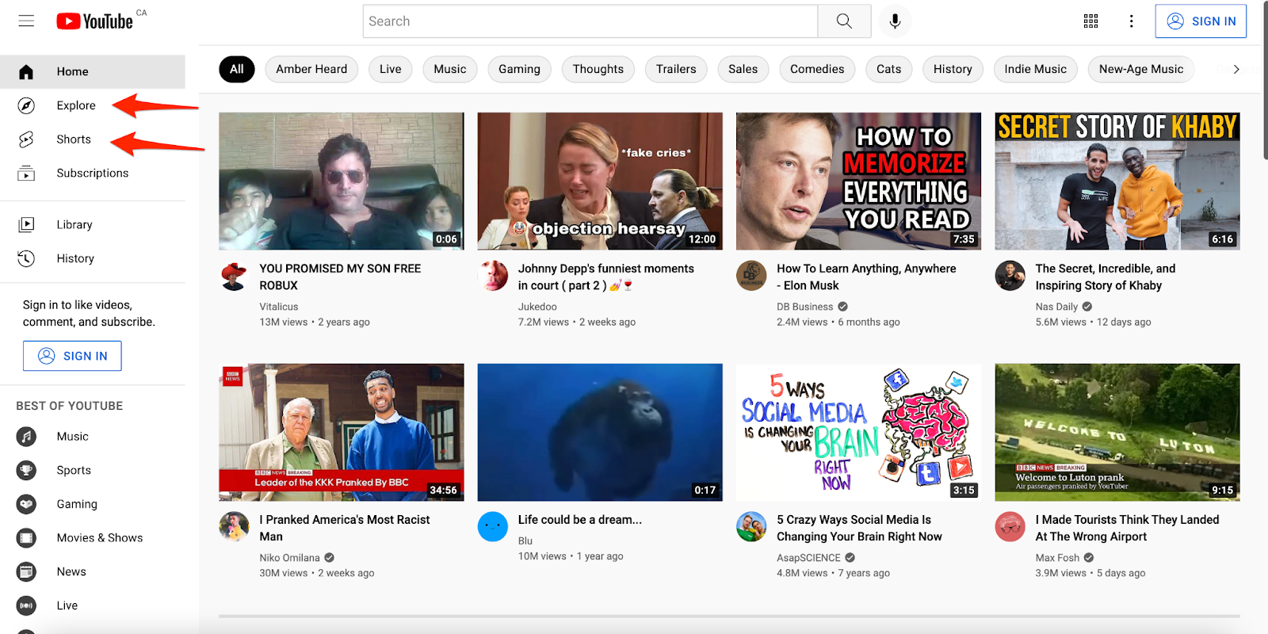Click inside the Search input field

590,21
